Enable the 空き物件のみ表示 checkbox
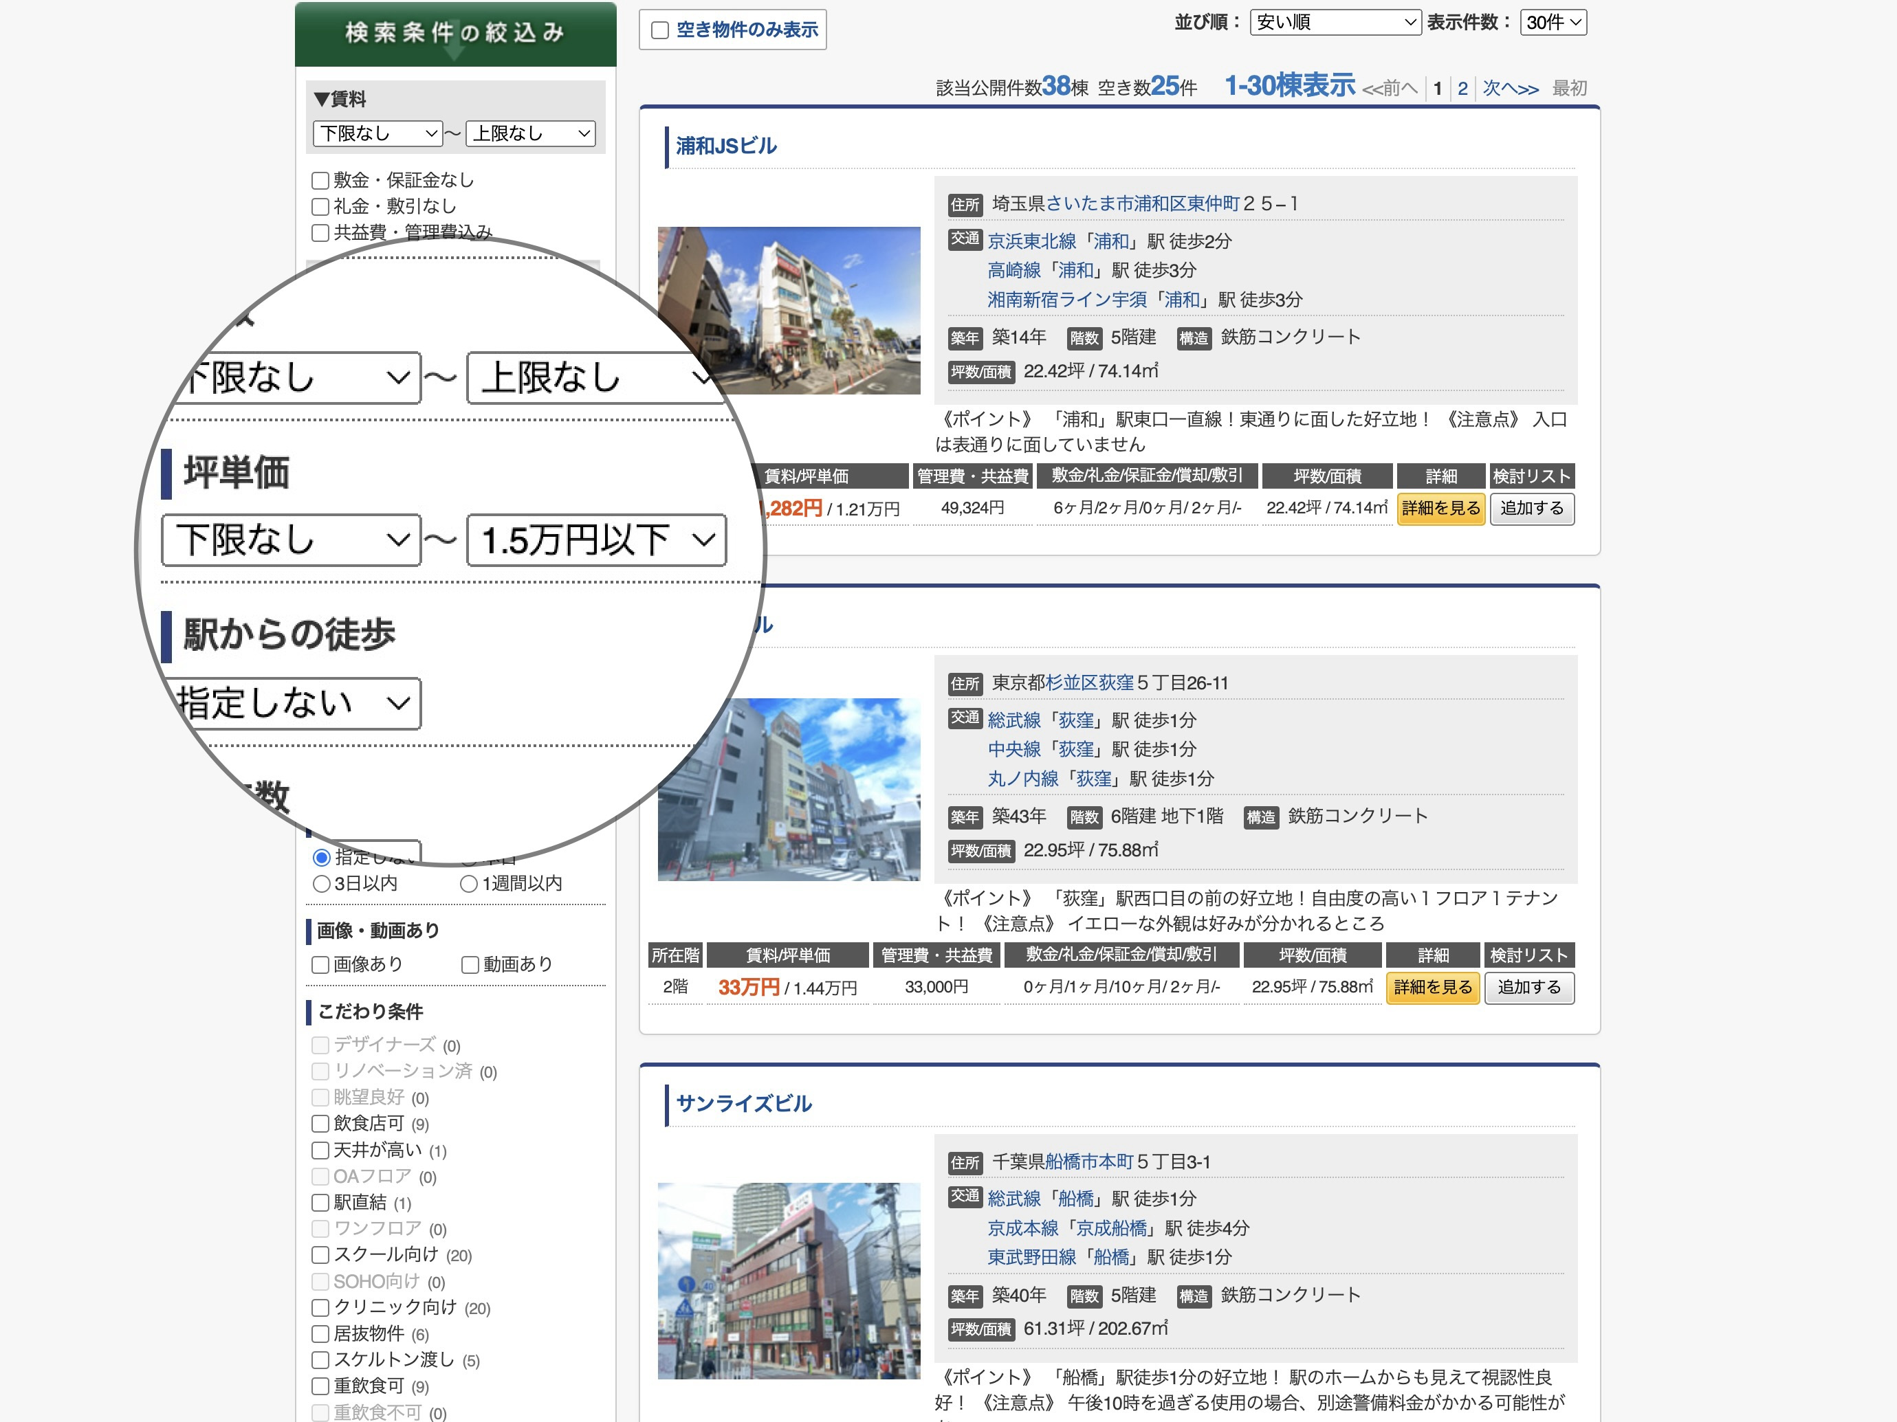The height and width of the screenshot is (1422, 1897). 659,30
